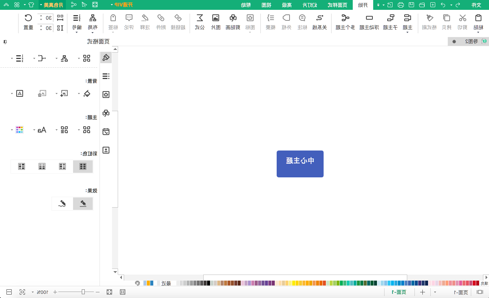Screen dimensions: 489x298
Task: Click the 注释 note icon
Action: tap(145, 18)
